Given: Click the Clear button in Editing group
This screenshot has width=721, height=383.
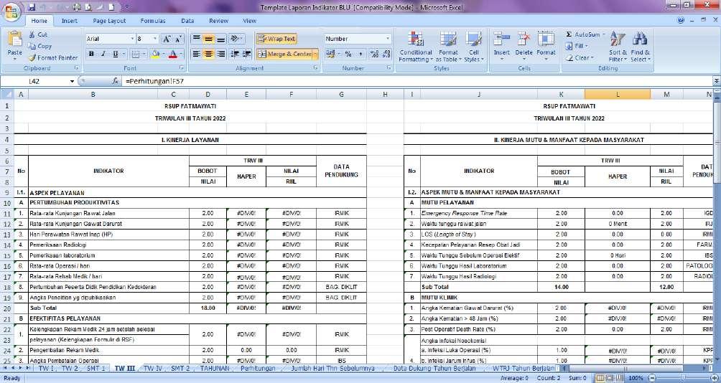Looking at the screenshot, I should (x=579, y=58).
